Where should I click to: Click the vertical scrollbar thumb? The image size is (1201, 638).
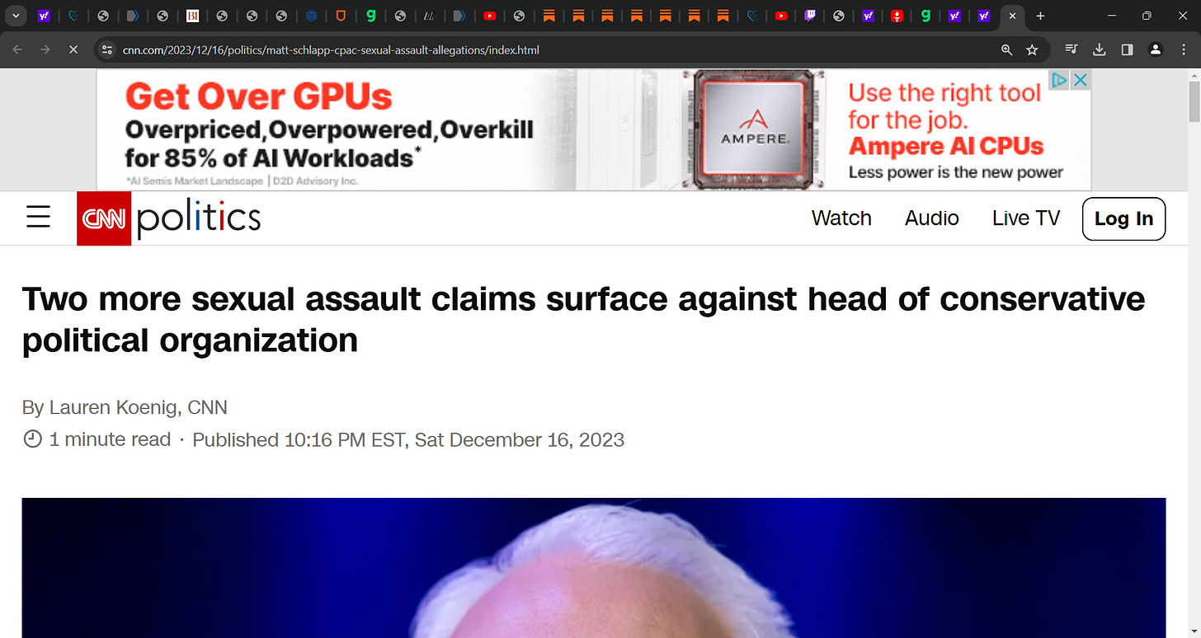coord(1194,102)
